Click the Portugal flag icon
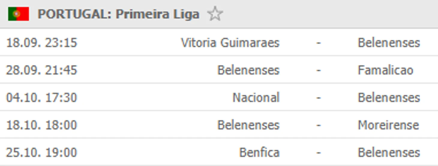This screenshot has height=166, width=438. pos(18,14)
